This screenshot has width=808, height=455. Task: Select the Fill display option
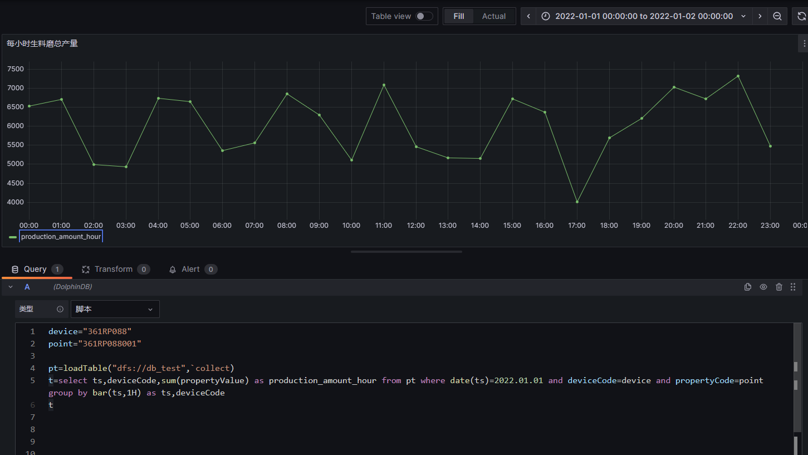458,16
